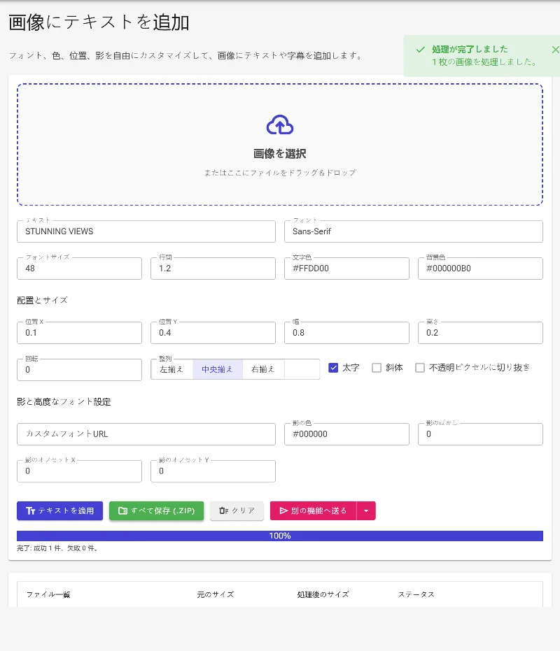Click the text icon on テキストを適用 button
Image resolution: width=560 pixels, height=651 pixels.
click(x=30, y=510)
